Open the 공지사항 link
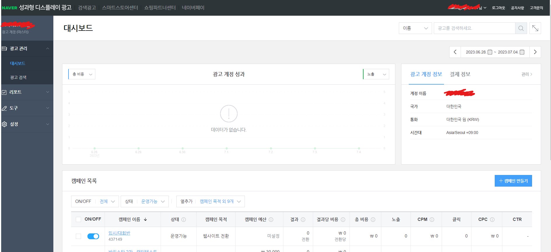The image size is (551, 252). coord(517,8)
